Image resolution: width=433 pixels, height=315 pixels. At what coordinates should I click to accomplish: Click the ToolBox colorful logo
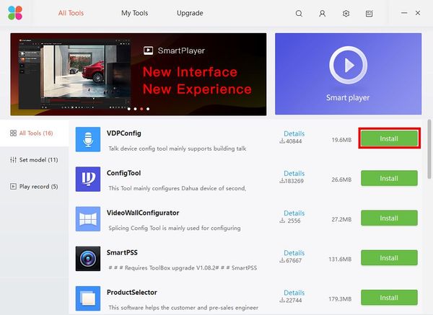pos(15,13)
